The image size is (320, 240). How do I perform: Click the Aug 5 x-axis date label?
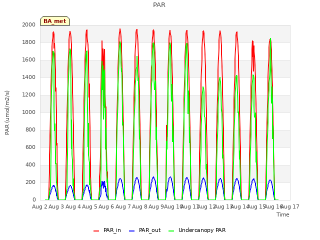pyautogui.click(x=89, y=206)
